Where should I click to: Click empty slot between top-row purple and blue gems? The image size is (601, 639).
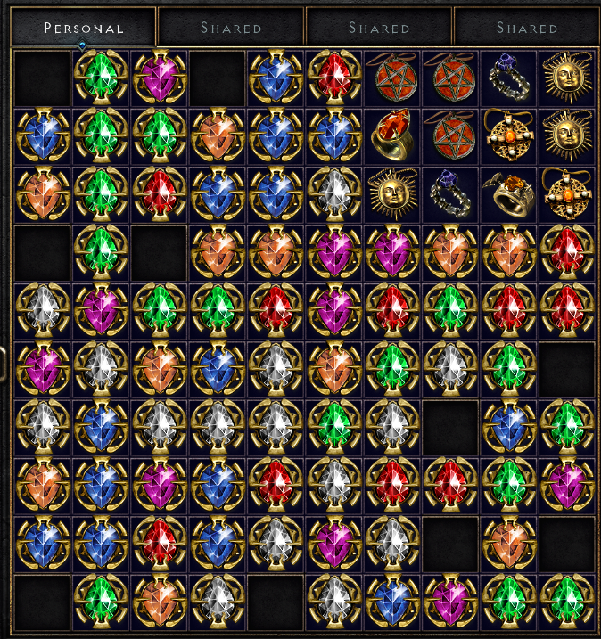tap(218, 78)
